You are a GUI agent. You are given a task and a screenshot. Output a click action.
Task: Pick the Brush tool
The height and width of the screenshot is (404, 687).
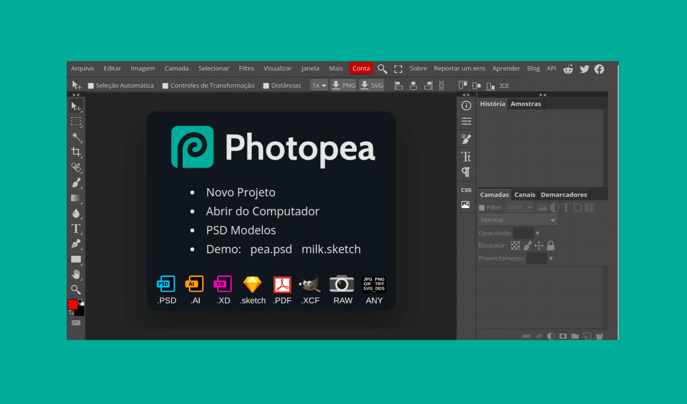point(76,183)
